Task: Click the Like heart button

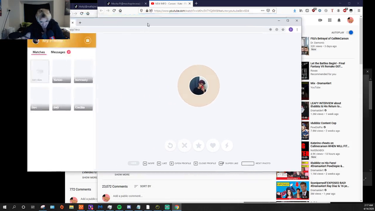Action: coord(213,145)
